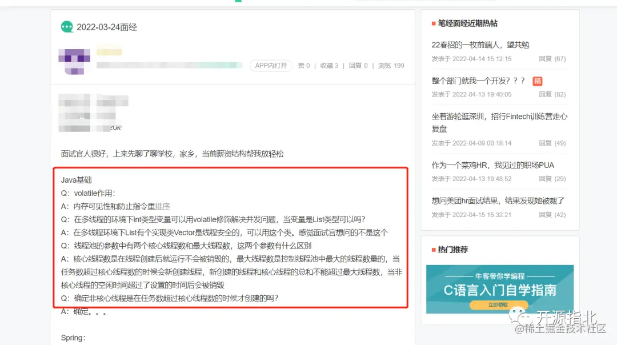
Task: Click 立即领取 on the C语言 banner
Action: tap(500, 303)
